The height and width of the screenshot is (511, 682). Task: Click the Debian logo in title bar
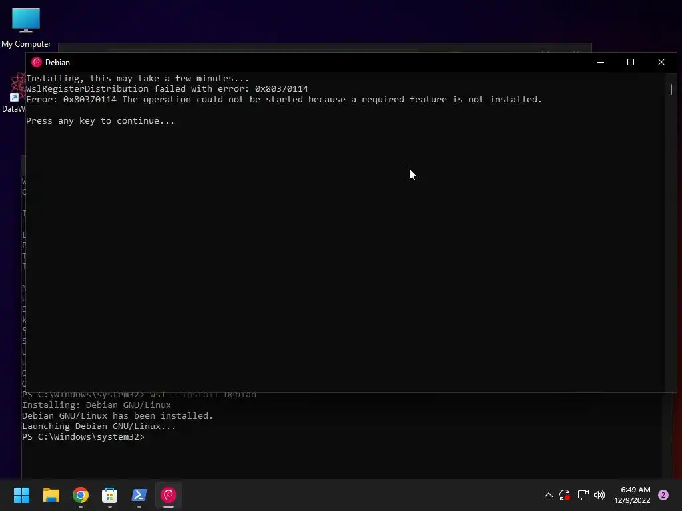(37, 62)
